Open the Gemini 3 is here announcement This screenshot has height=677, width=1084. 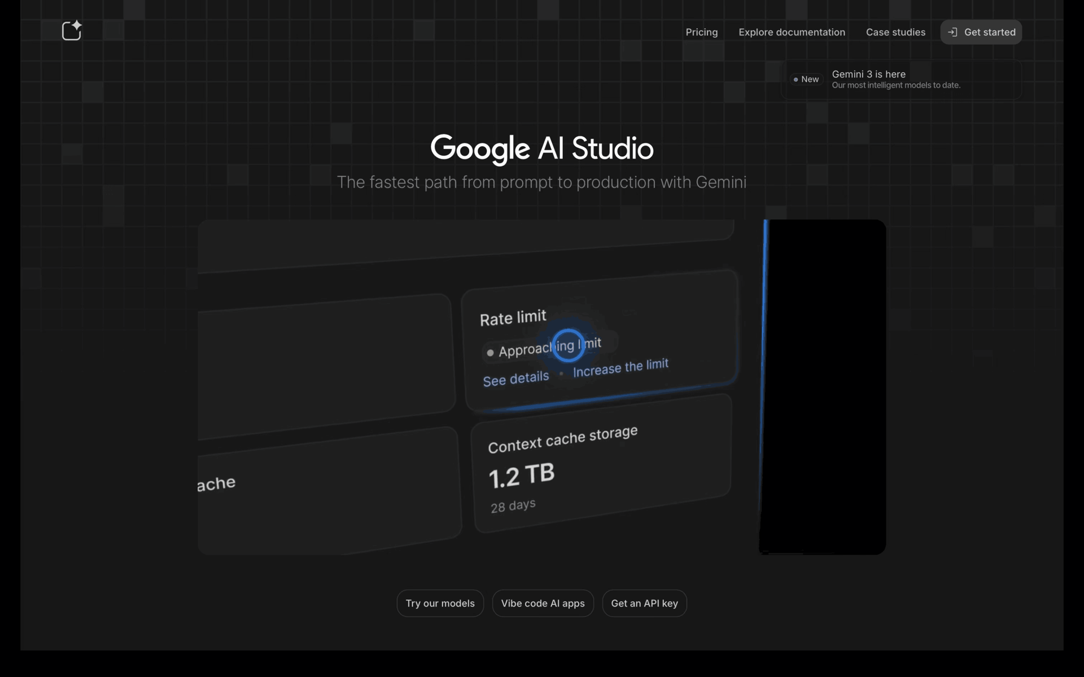(x=901, y=80)
